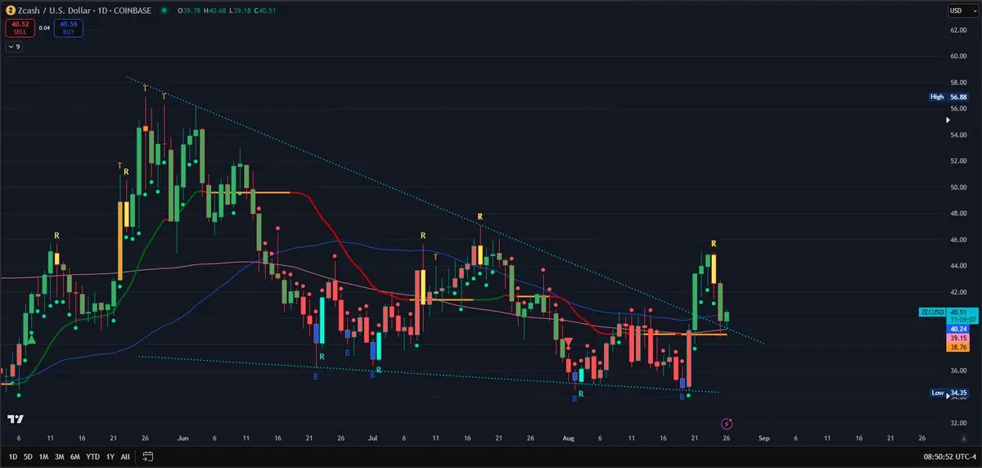Click the blue 40.24 moving average label

pyautogui.click(x=959, y=329)
